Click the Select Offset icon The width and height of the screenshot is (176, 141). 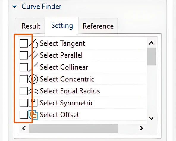[33, 115]
